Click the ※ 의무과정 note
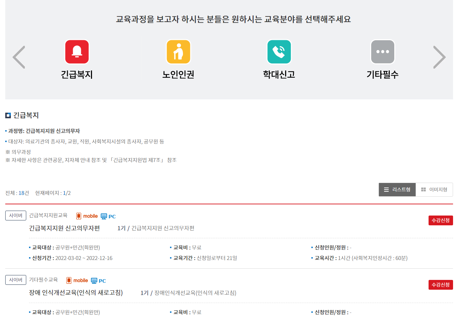 click(x=18, y=152)
